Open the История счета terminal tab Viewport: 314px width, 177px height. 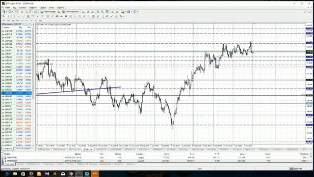(x=34, y=164)
